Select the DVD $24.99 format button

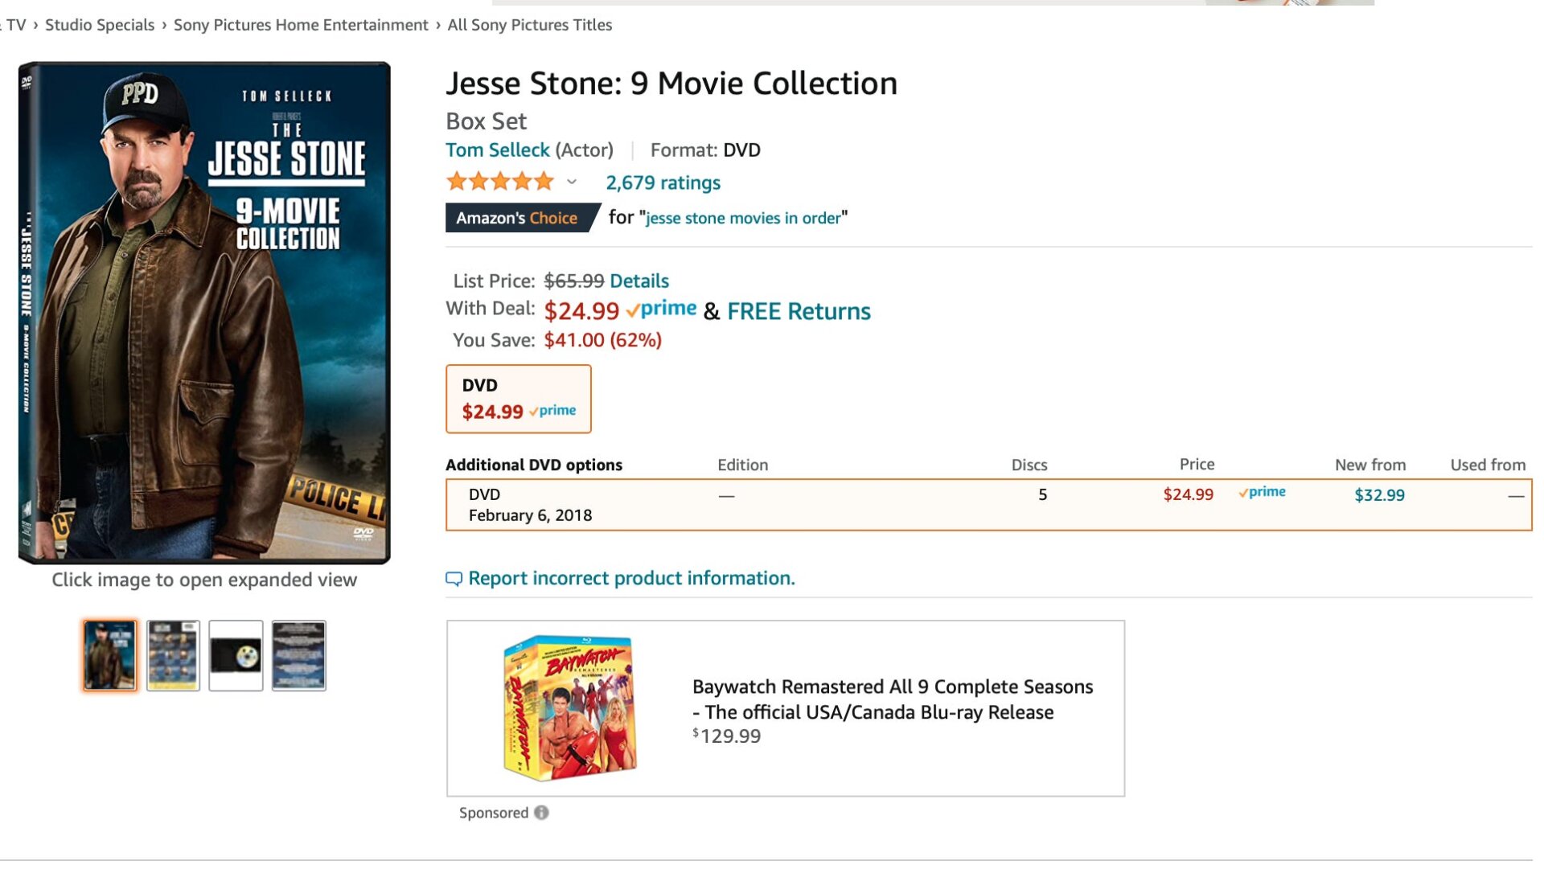pos(518,399)
